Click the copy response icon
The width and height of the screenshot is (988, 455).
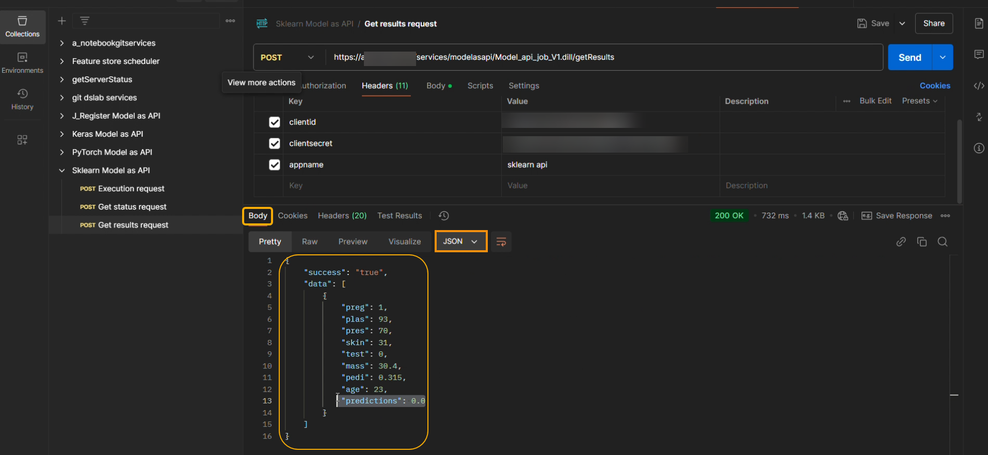(x=922, y=242)
